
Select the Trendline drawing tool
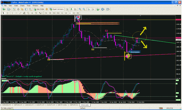click(20, 13)
